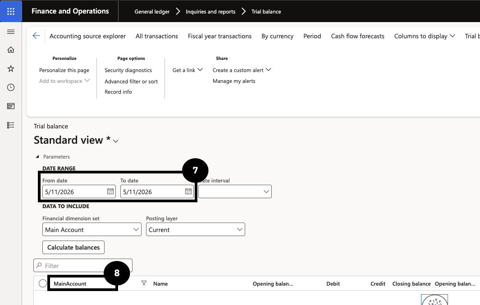Click MainAccount column filter icon
Viewport: 480px width, 305px height.
point(144,283)
